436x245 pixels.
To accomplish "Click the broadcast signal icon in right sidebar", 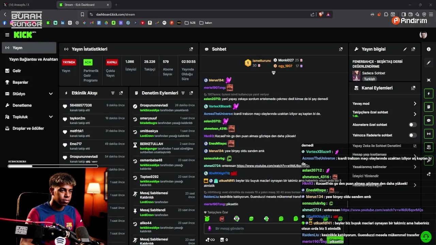I will click(429, 134).
